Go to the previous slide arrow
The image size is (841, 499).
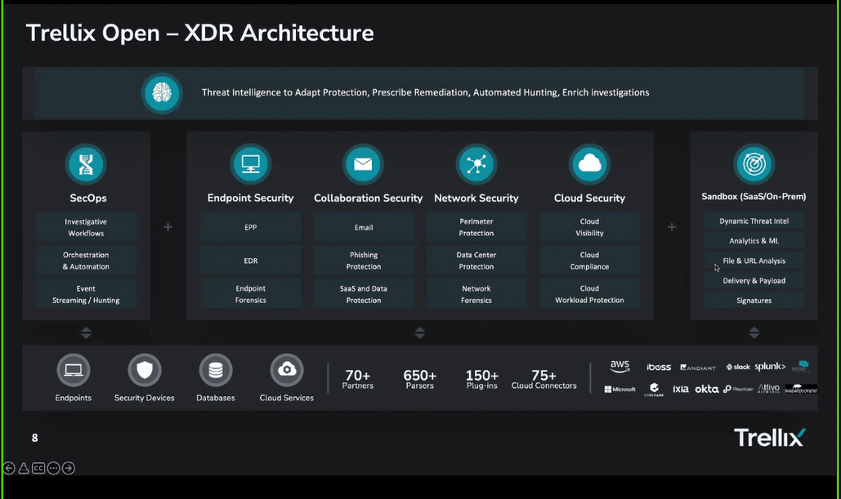pyautogui.click(x=9, y=468)
